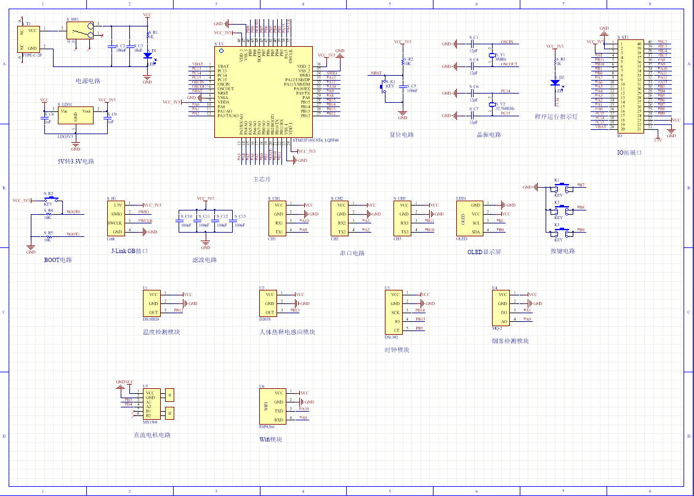
Task: Select capacitor C13 in the filter circuit
Action: point(232,220)
